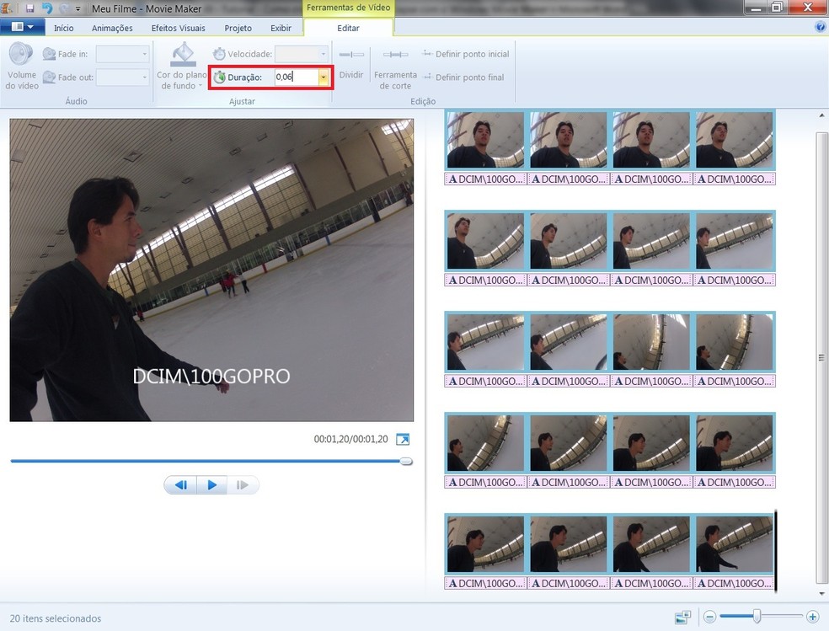
Task: Select the Editar tab under Ferramentas de Vídeo
Action: [348, 28]
